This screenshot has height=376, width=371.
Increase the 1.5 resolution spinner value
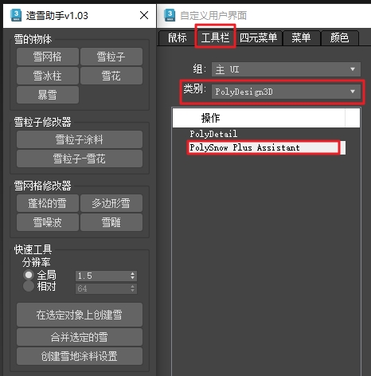coord(132,273)
